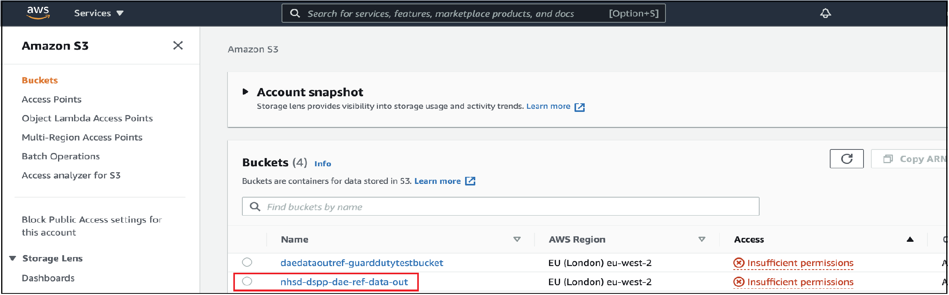This screenshot has height=295, width=949.
Task: Sort buckets by Name column arrow
Action: [517, 239]
